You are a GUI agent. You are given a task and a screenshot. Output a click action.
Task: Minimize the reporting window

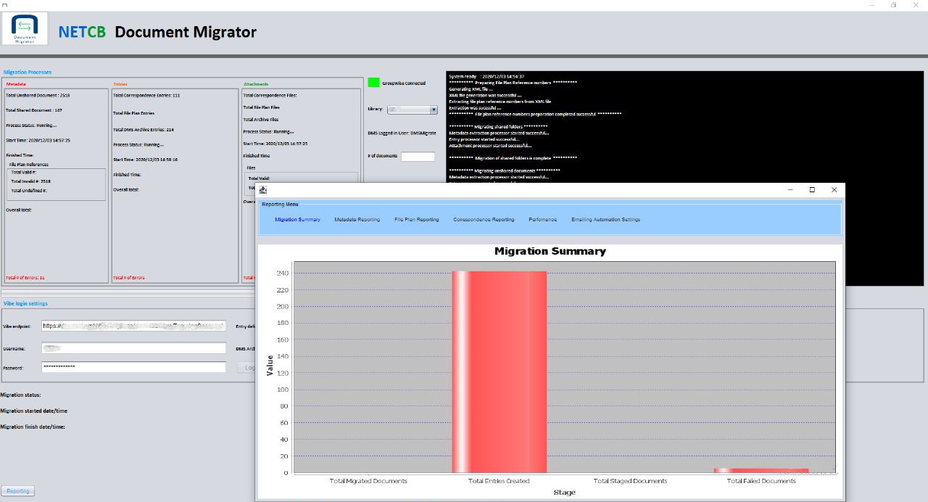point(790,190)
